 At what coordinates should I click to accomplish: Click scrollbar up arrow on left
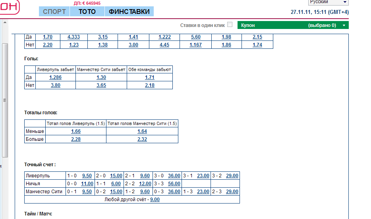click(x=5, y=23)
